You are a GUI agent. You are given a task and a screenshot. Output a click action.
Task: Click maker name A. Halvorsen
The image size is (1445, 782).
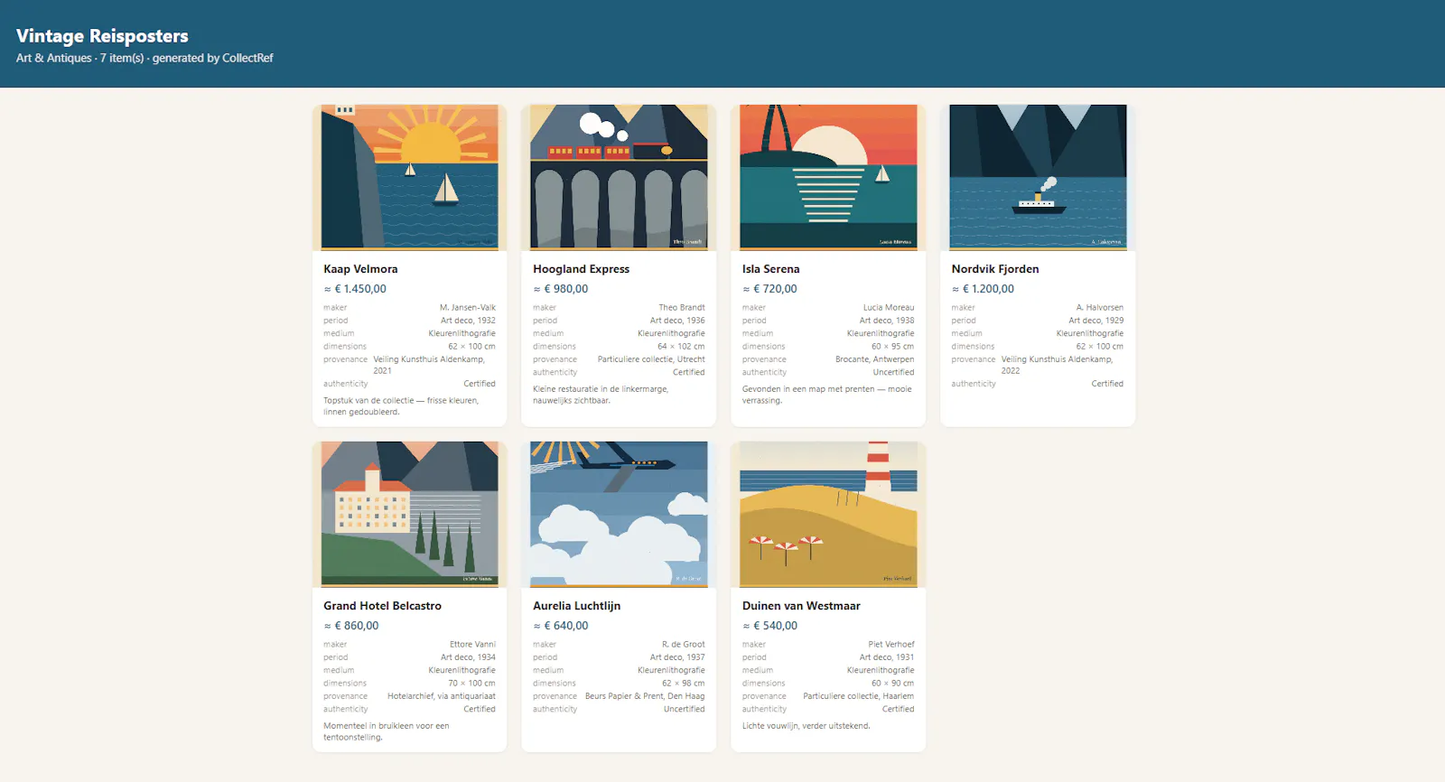1100,308
